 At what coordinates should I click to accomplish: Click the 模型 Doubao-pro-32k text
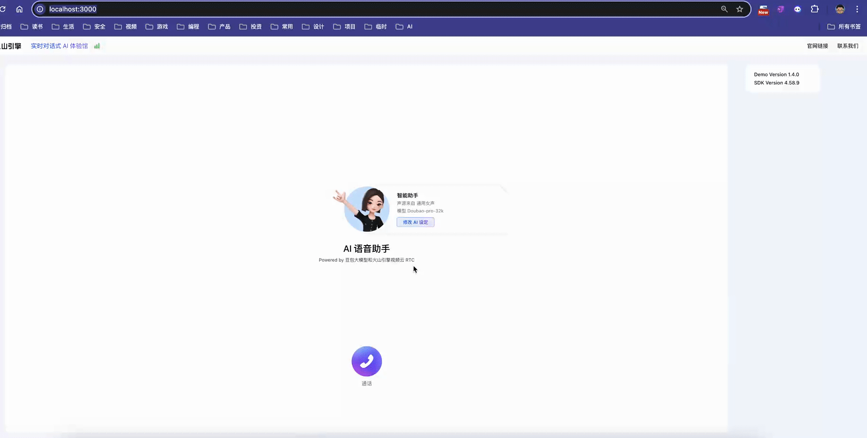pyautogui.click(x=420, y=211)
